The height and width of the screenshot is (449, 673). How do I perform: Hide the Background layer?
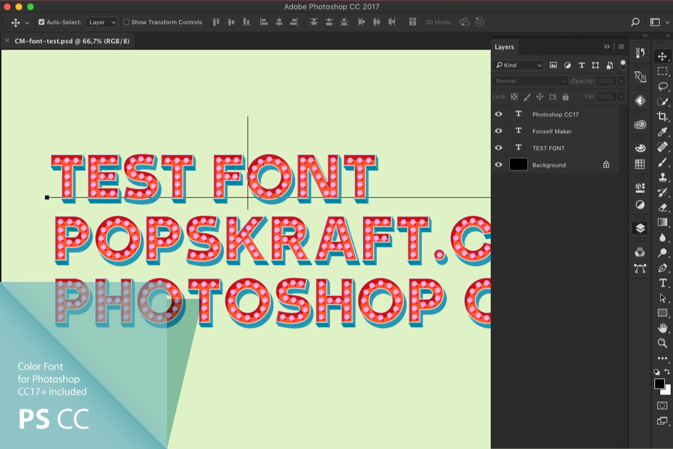click(499, 164)
